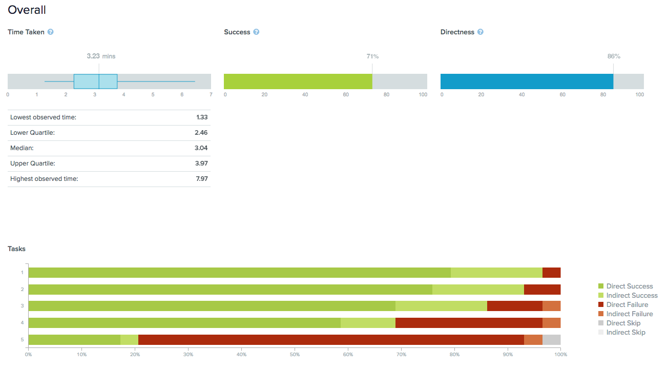
Task: Select Task 5 large dark red failure segment
Action: point(331,340)
